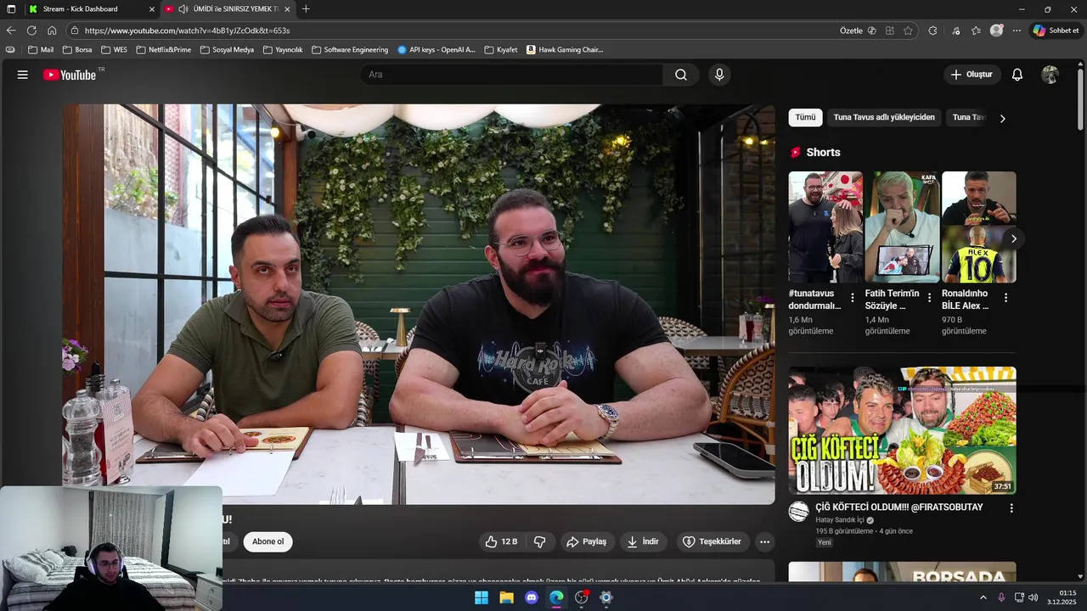Click the search magnifier button

(681, 75)
